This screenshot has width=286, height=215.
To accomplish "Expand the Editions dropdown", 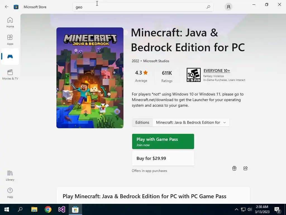I will click(x=191, y=122).
